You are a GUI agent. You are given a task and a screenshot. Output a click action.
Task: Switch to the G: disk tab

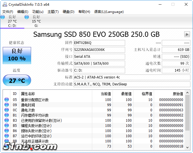[36, 21]
